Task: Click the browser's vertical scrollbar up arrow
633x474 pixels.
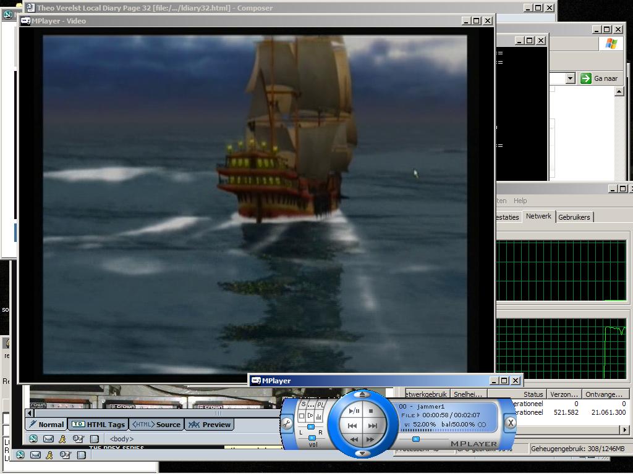Action: point(619,91)
